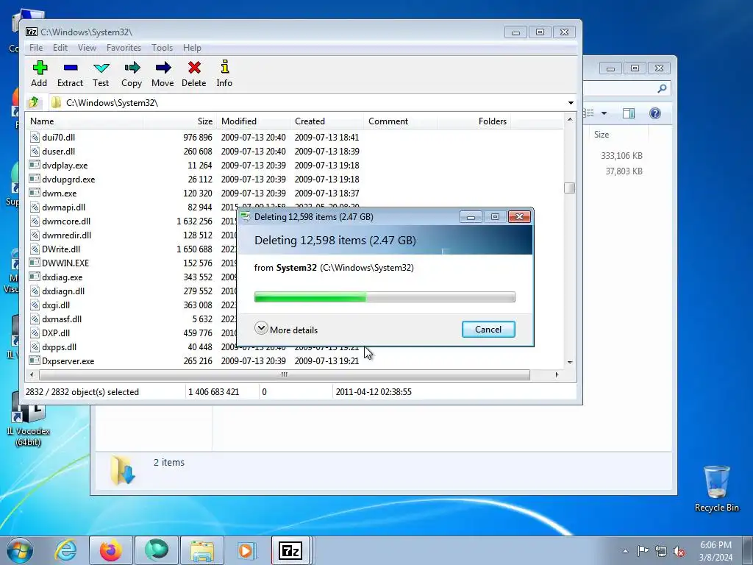The image size is (753, 565).
Task: Expand More details in the deleting dialog
Action: click(x=286, y=330)
